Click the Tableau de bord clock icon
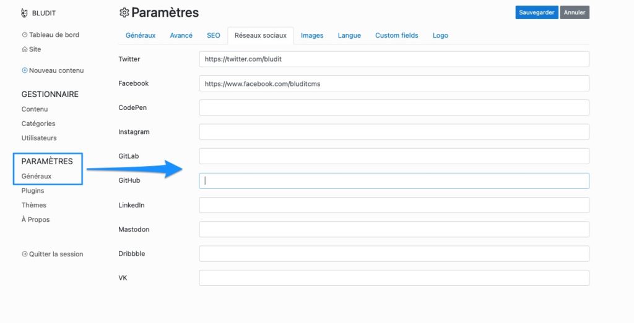The width and height of the screenshot is (634, 323). tap(25, 35)
